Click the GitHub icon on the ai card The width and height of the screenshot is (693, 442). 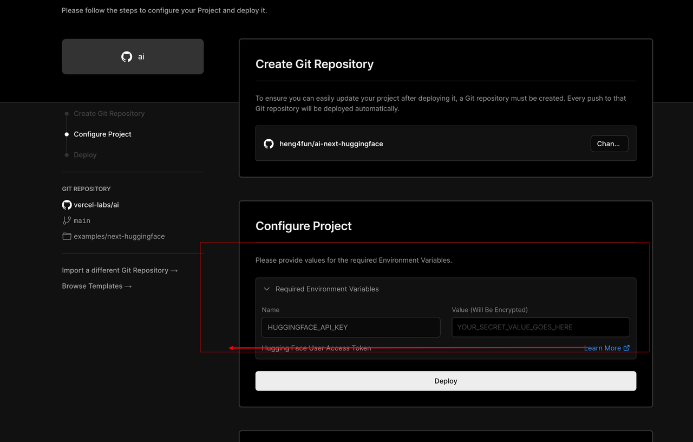(x=127, y=56)
